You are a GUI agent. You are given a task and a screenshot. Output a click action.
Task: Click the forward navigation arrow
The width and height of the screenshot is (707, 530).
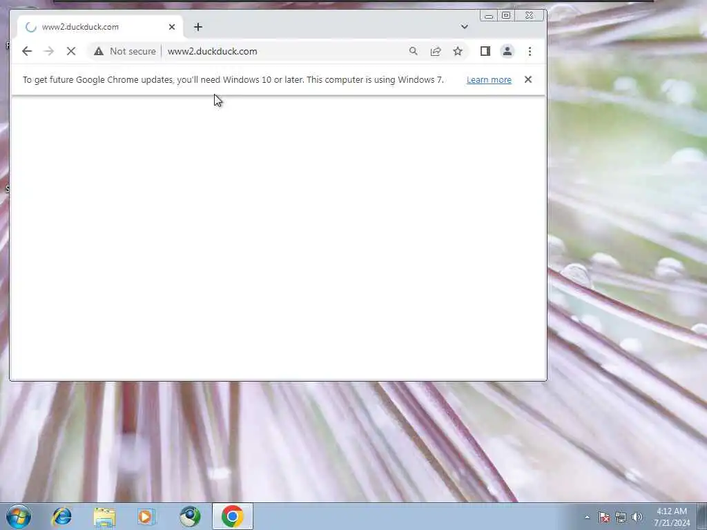(49, 51)
